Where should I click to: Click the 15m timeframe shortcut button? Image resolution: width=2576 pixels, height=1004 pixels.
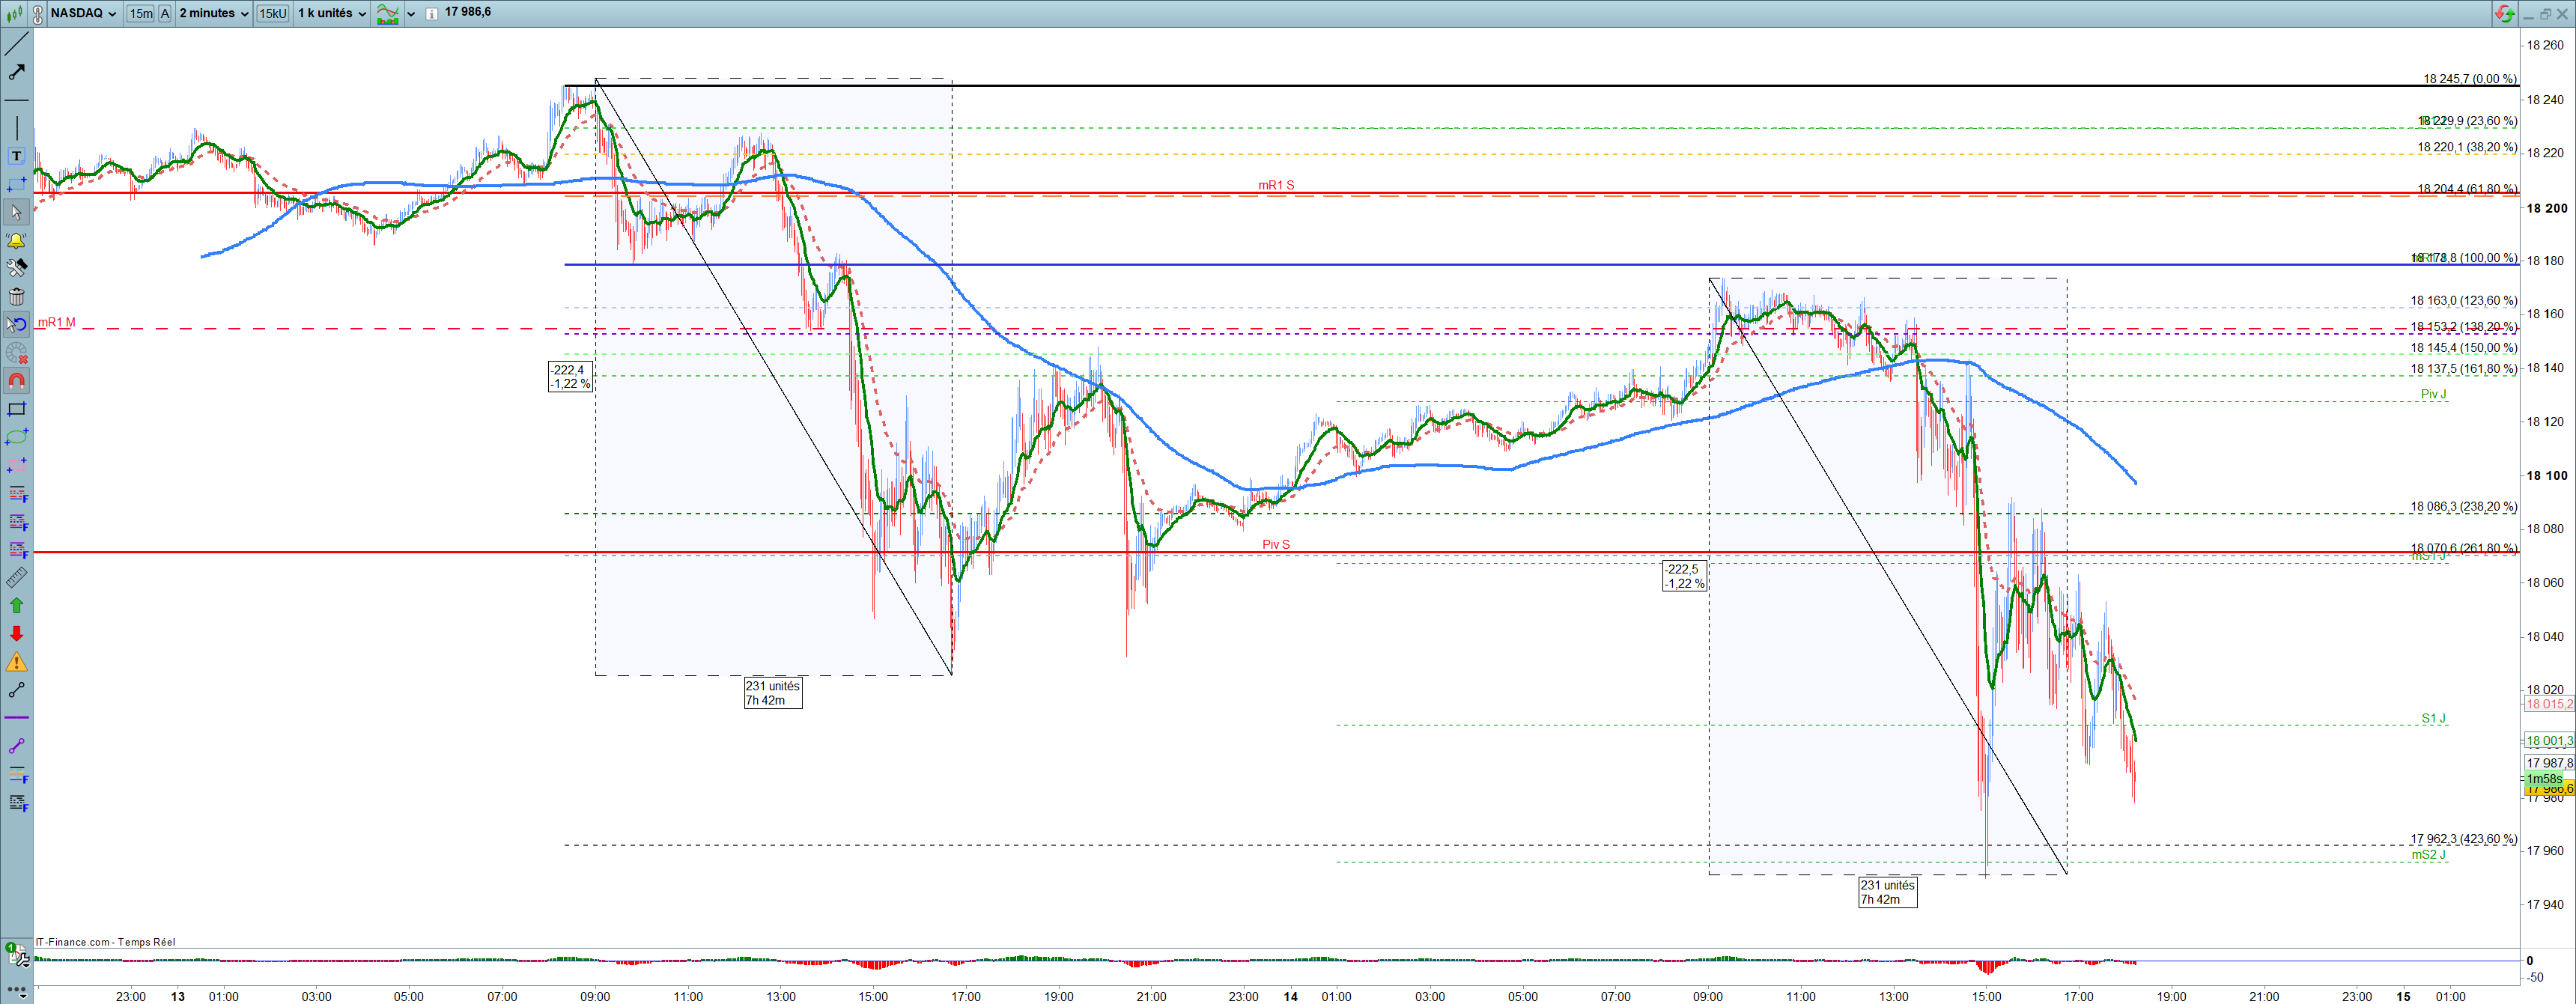[x=140, y=13]
